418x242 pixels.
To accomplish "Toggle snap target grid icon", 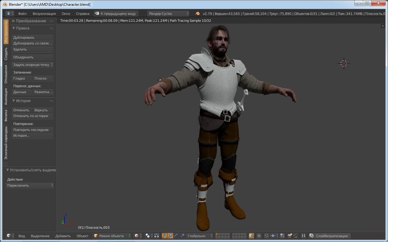I will coord(282,236).
